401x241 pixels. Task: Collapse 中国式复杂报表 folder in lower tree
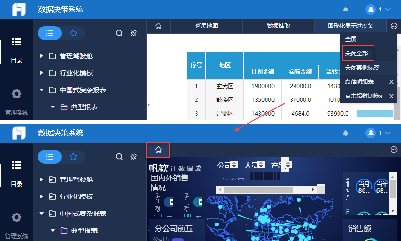[42, 214]
